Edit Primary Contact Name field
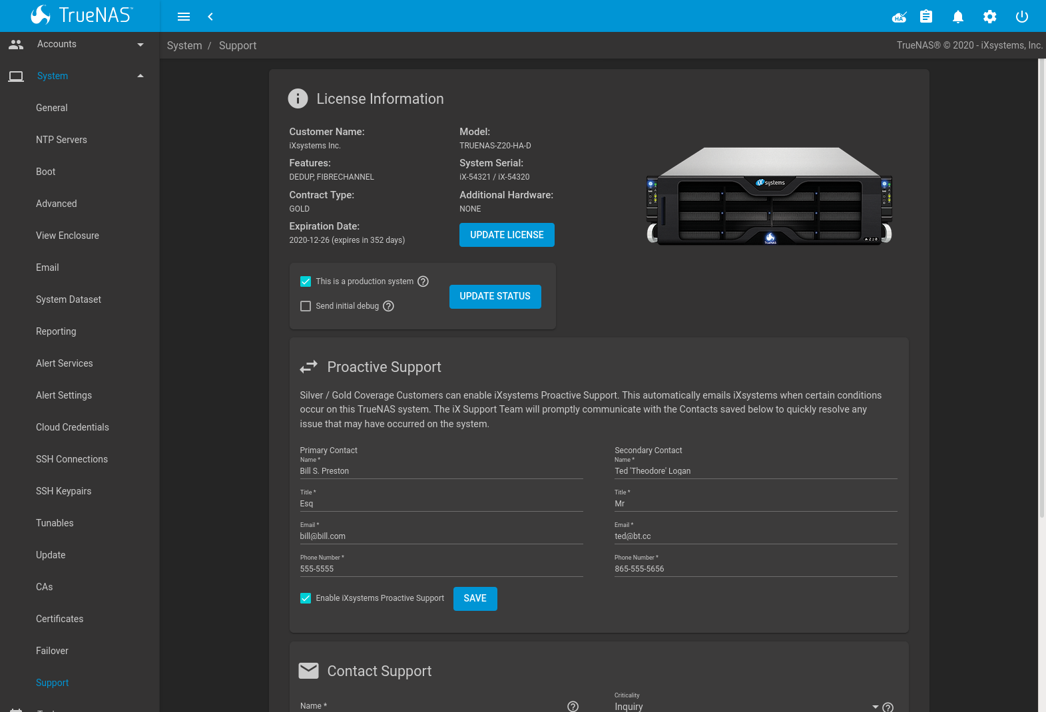1046x712 pixels. coord(441,471)
